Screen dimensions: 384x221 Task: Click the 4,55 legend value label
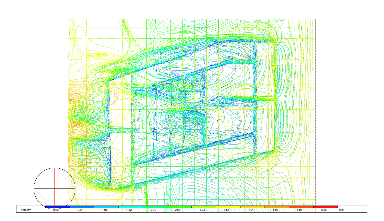275,210
